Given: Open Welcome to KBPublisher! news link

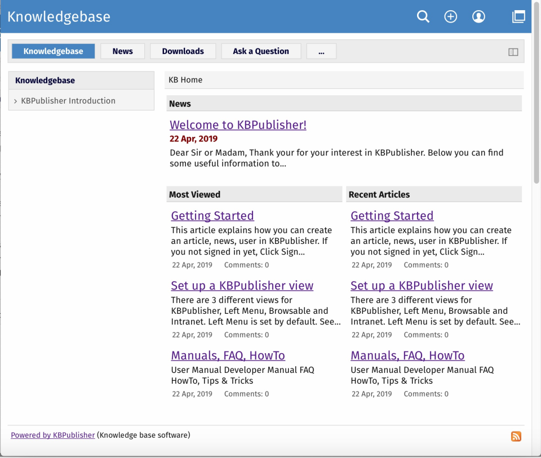Looking at the screenshot, I should point(238,125).
